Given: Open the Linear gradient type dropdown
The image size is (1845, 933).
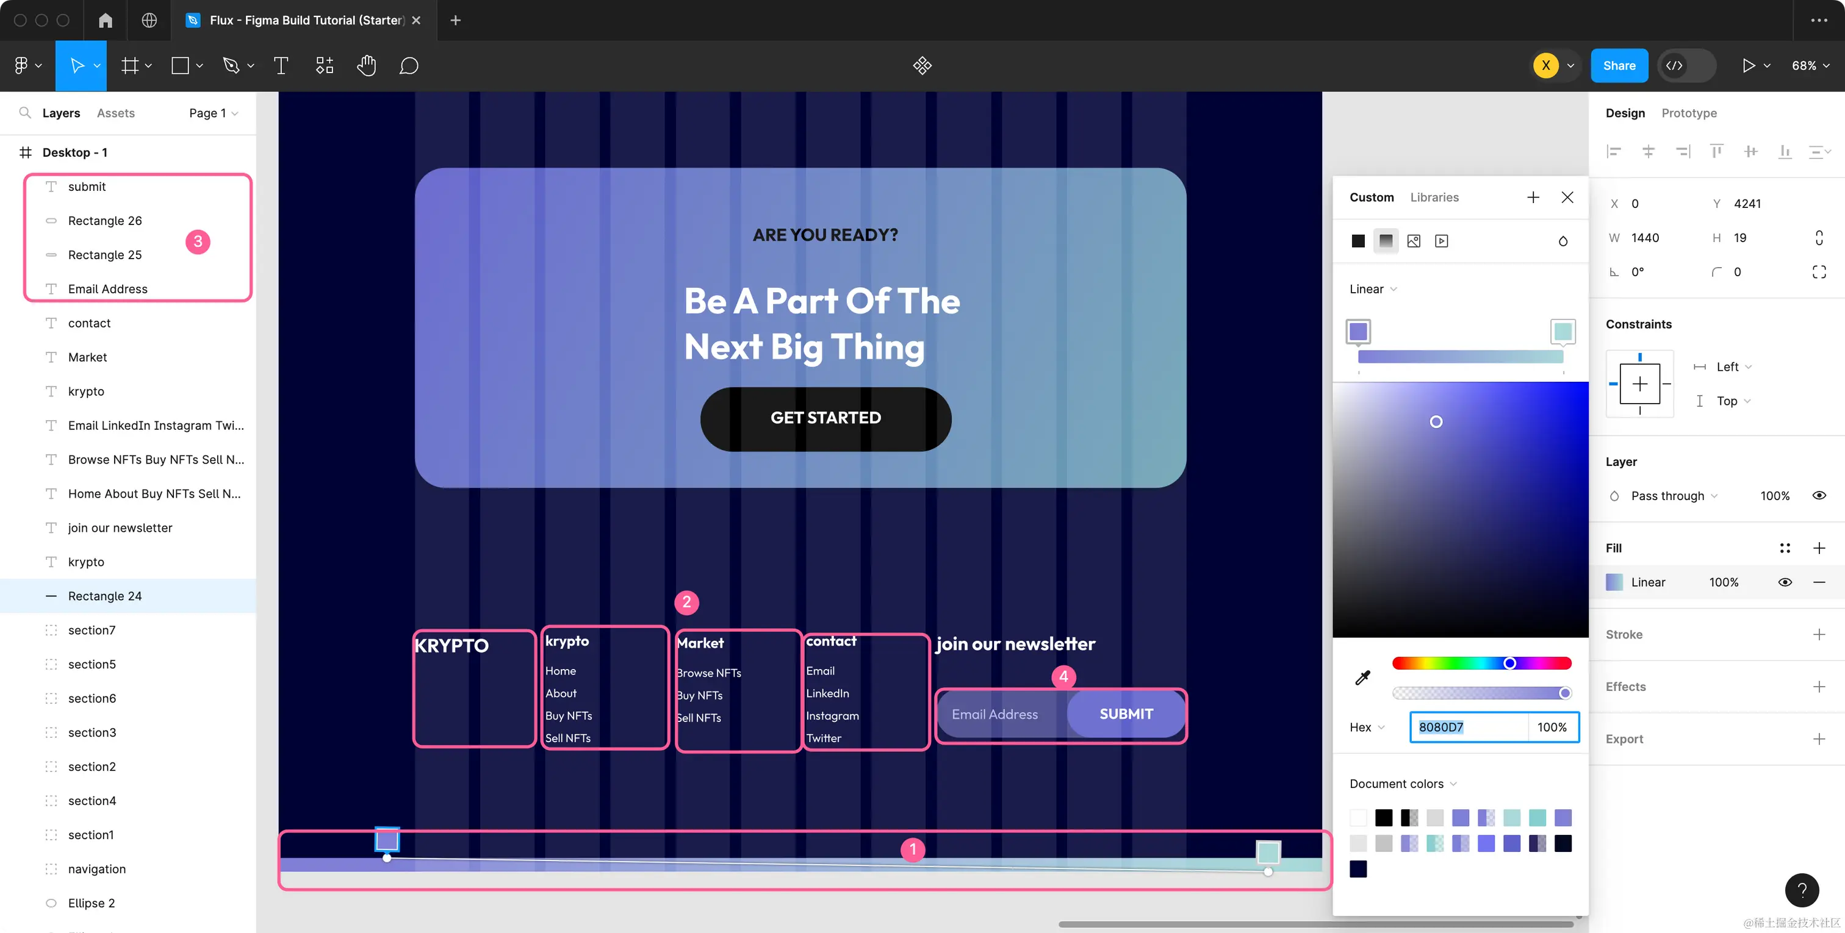Looking at the screenshot, I should pyautogui.click(x=1372, y=289).
